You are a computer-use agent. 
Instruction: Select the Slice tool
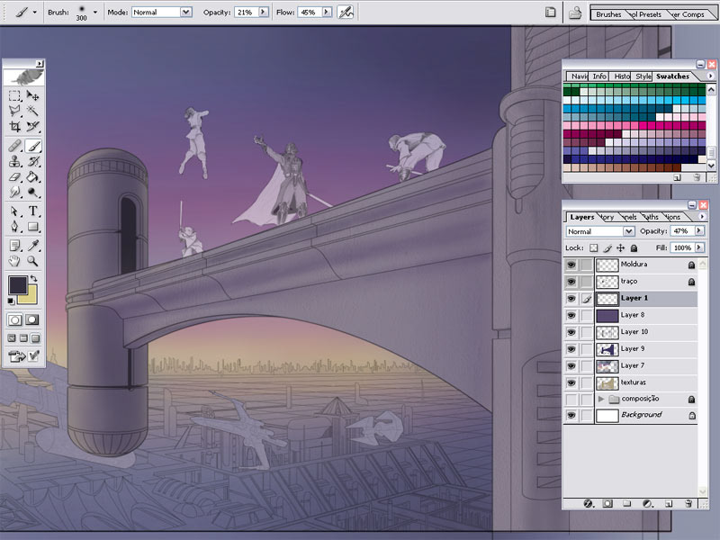(32, 126)
